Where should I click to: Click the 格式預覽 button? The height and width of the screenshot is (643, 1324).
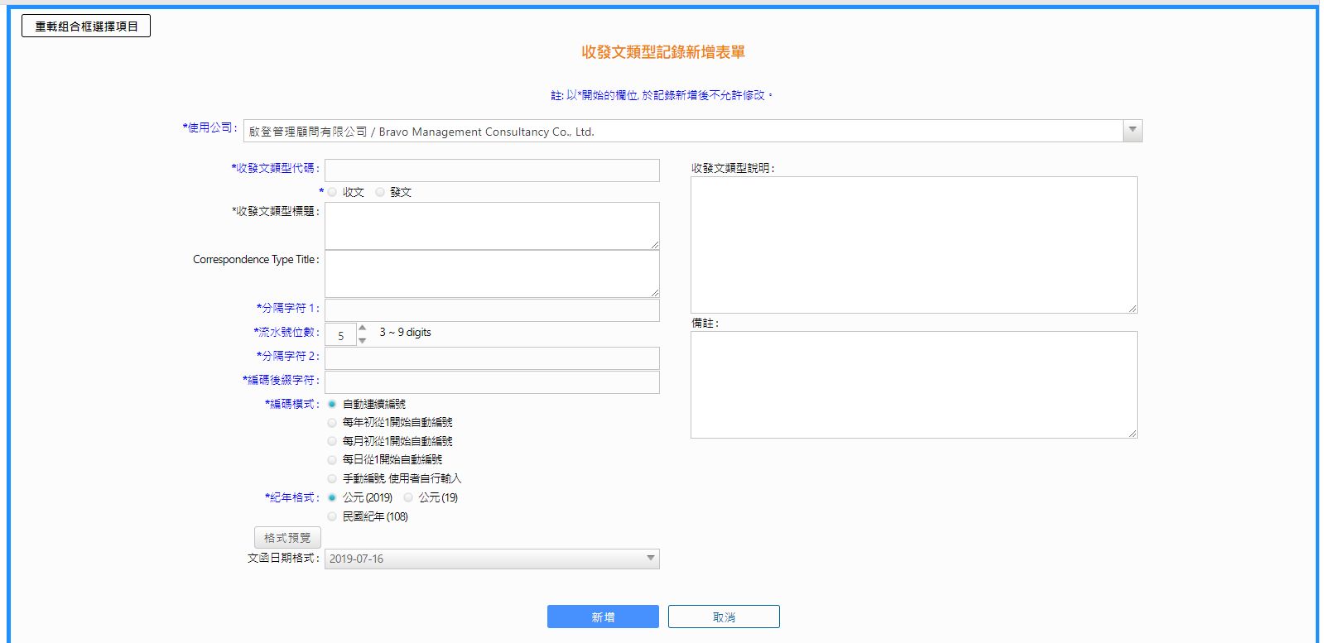[x=287, y=538]
